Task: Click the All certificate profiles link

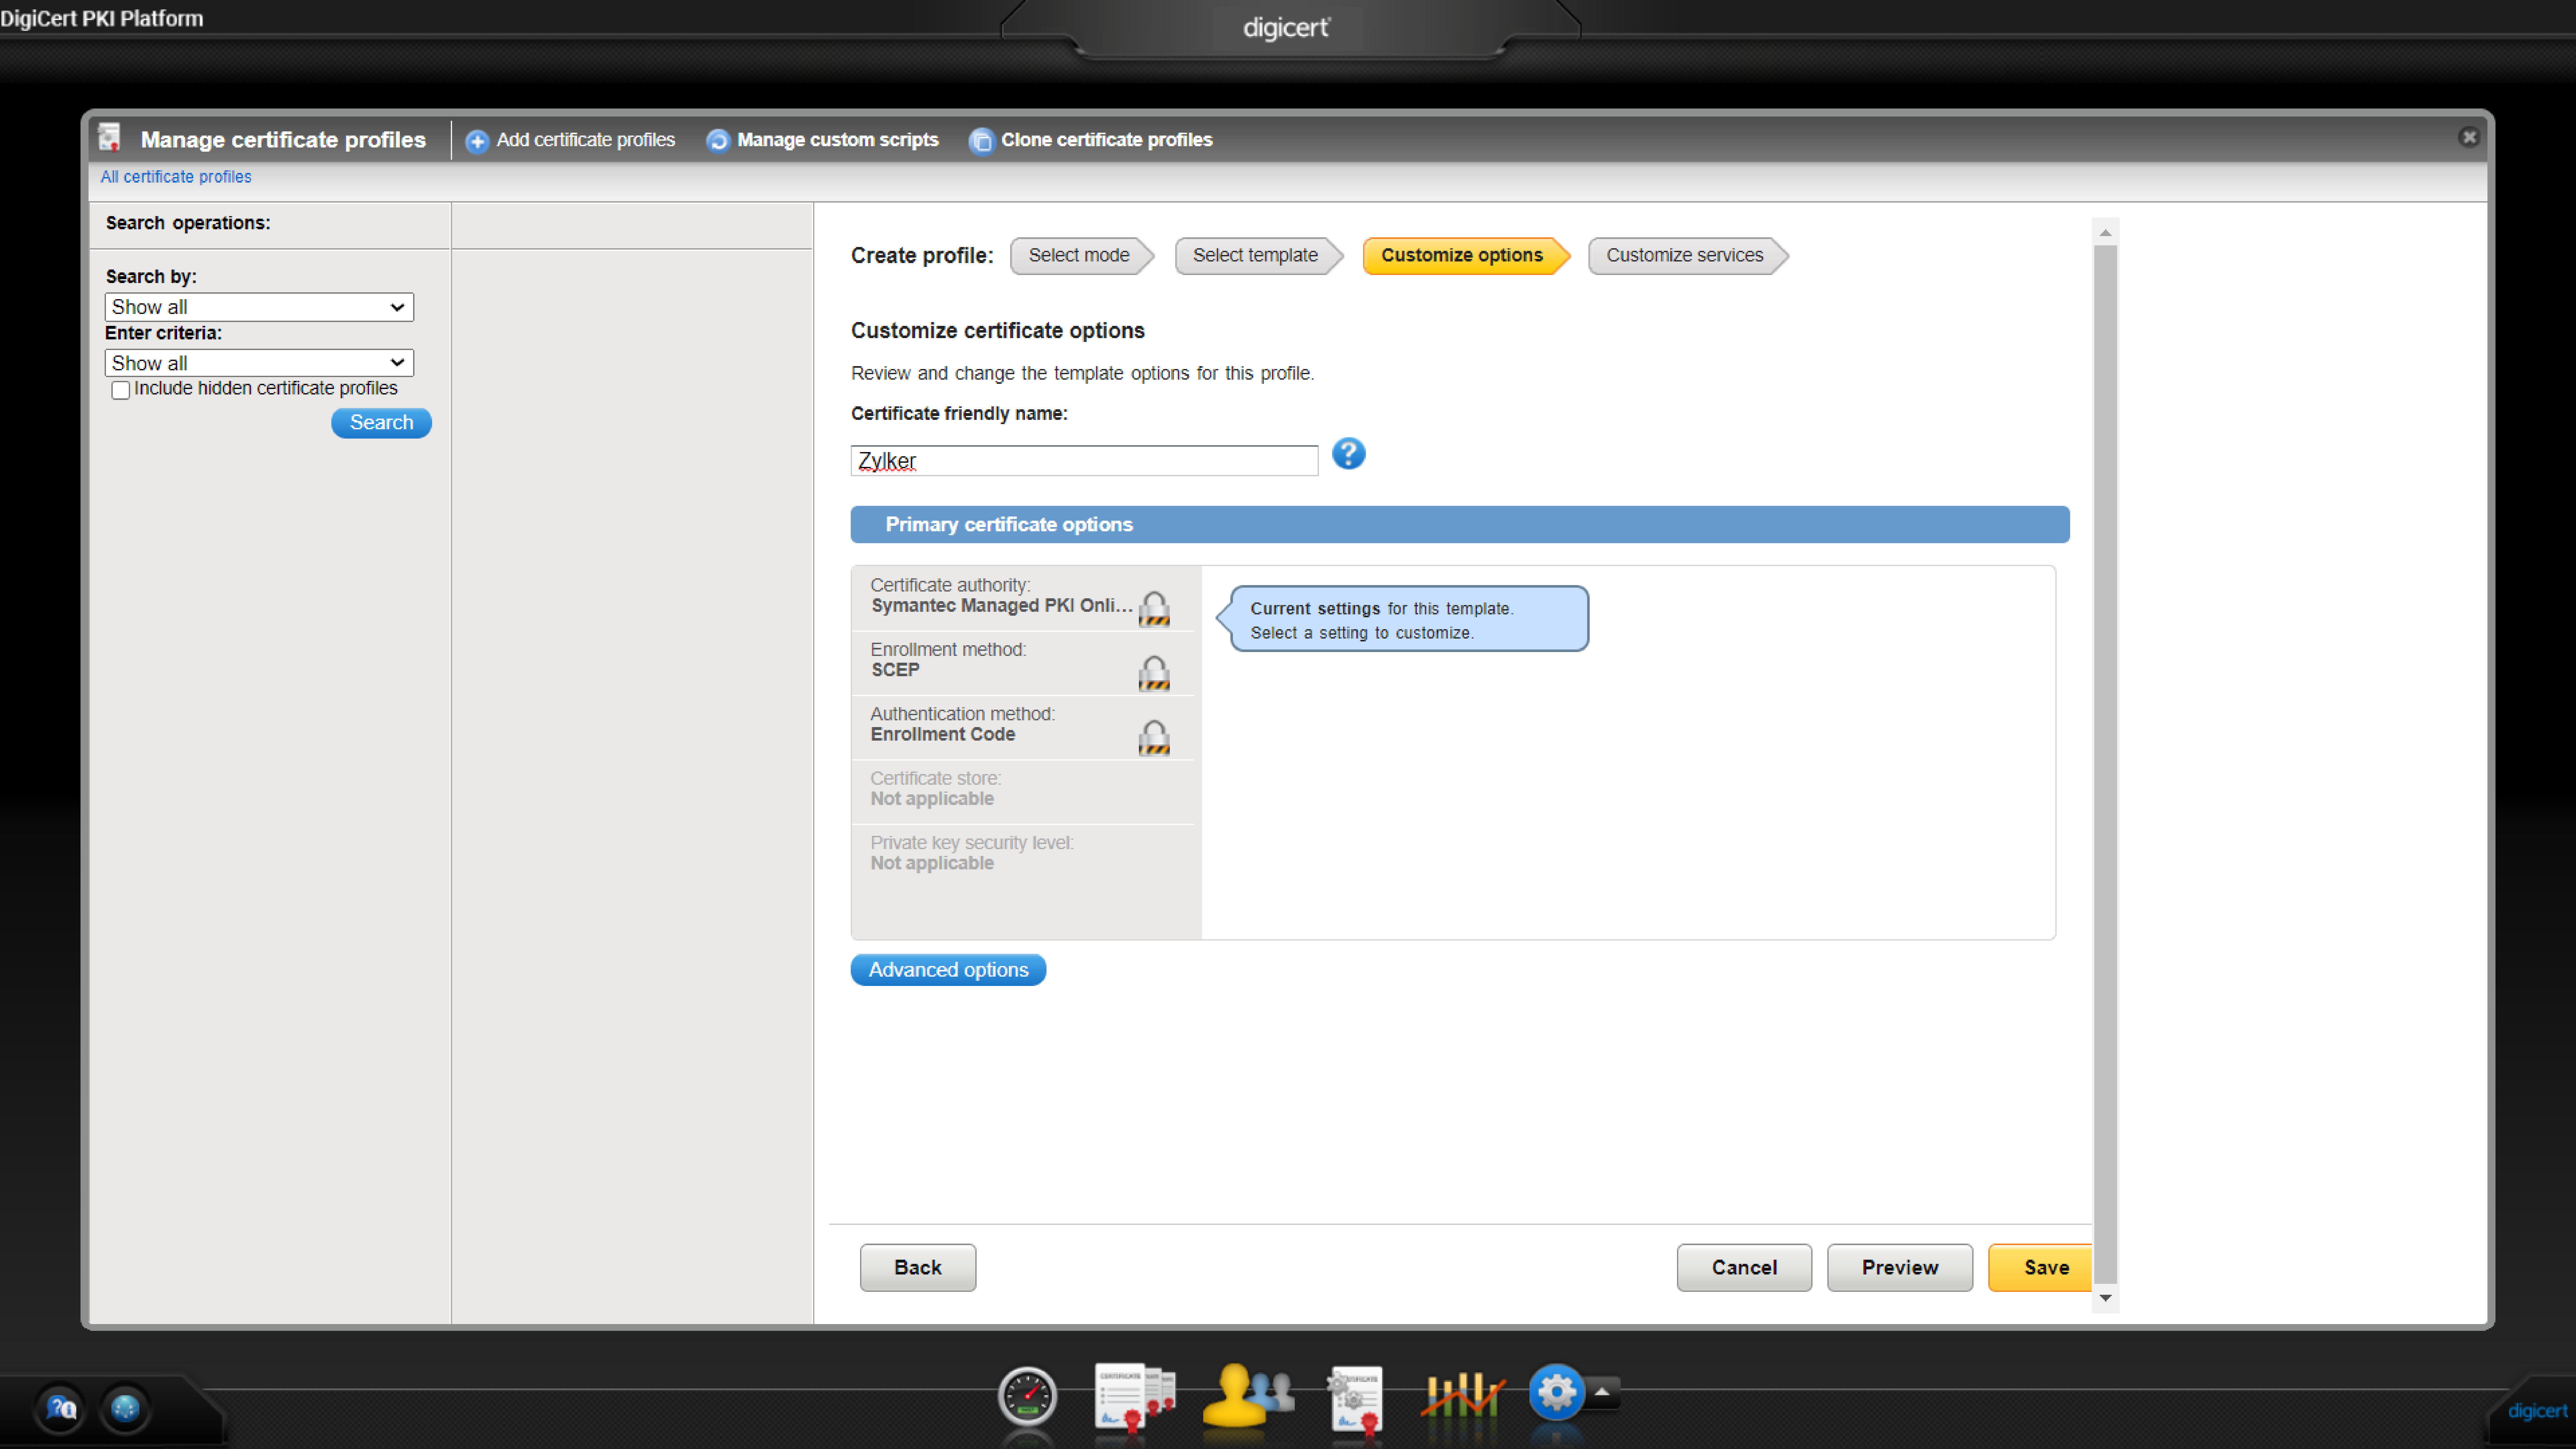Action: tap(176, 177)
